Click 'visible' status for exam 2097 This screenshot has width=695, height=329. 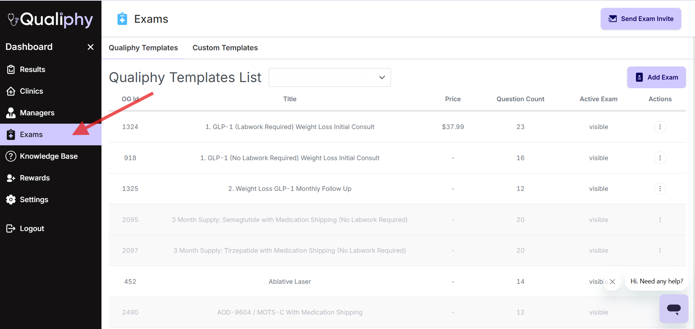tap(599, 251)
